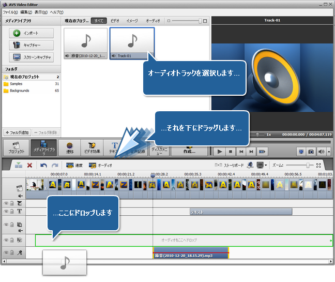Toggle eye visibility on the text track
335x282 pixels.
tap(6, 211)
